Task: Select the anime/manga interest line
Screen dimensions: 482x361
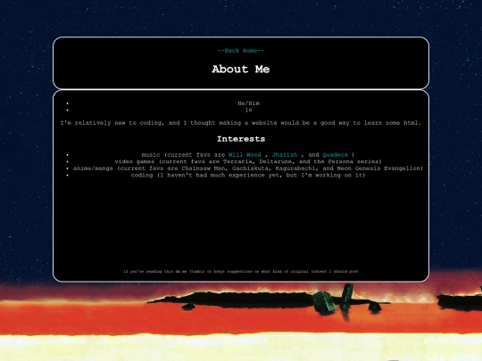Action: click(248, 168)
